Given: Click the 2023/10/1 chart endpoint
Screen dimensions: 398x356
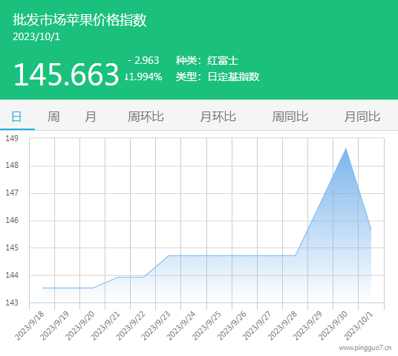Looking at the screenshot, I should (371, 229).
